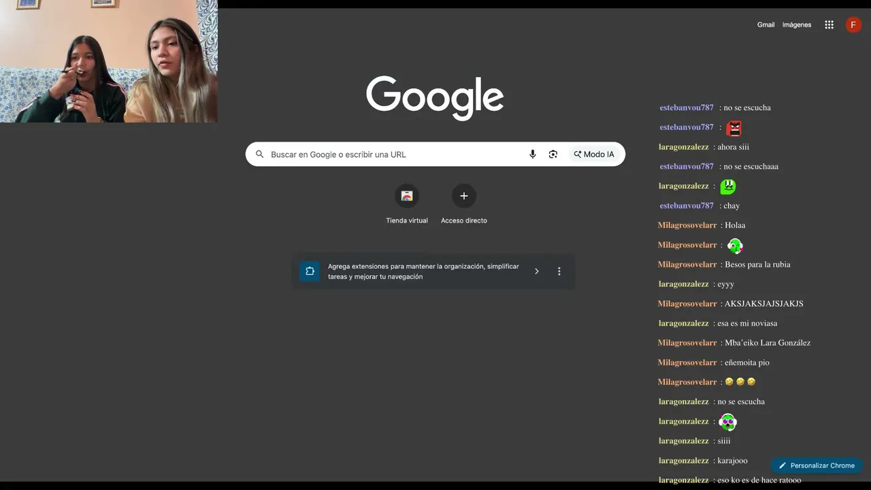The image size is (871, 490).
Task: Click laragonzalezz's green emote above 'siiii'
Action: (x=728, y=422)
